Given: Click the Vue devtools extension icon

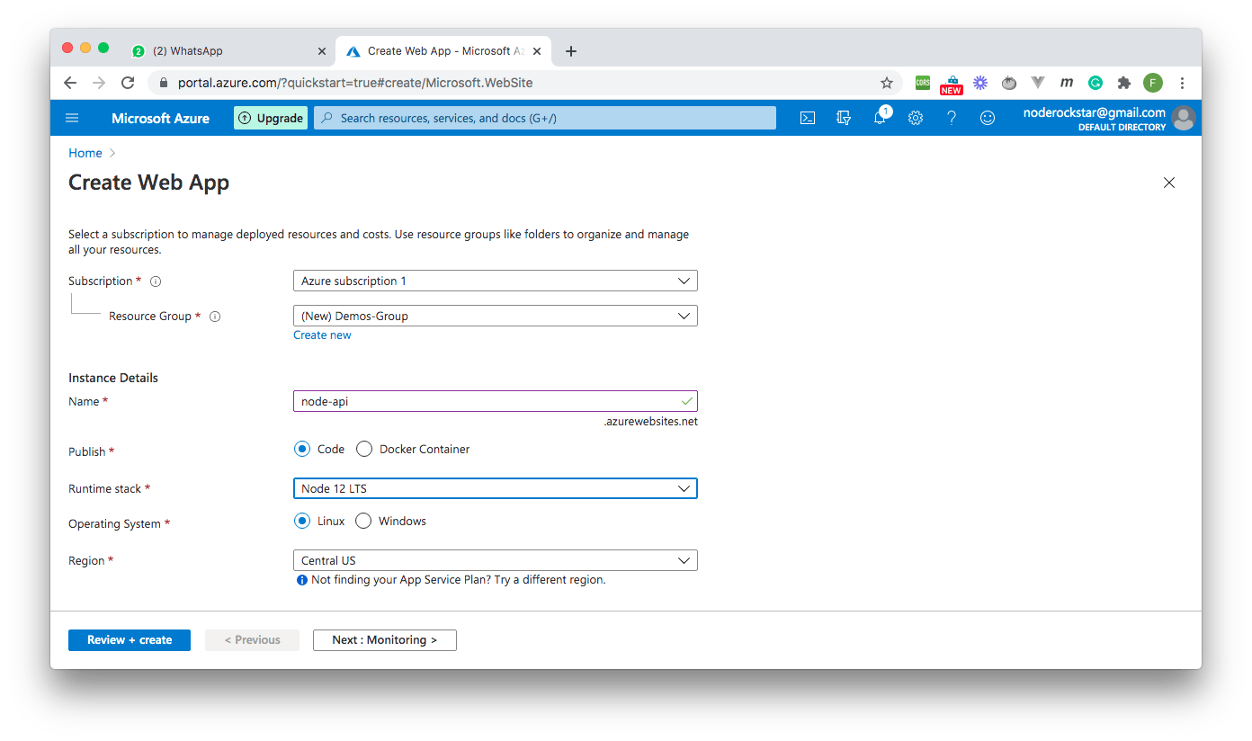Looking at the screenshot, I should pos(1037,82).
